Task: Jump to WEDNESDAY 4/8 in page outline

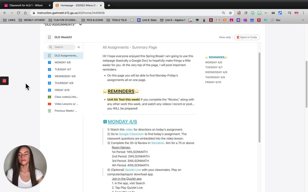Action: 216,72
